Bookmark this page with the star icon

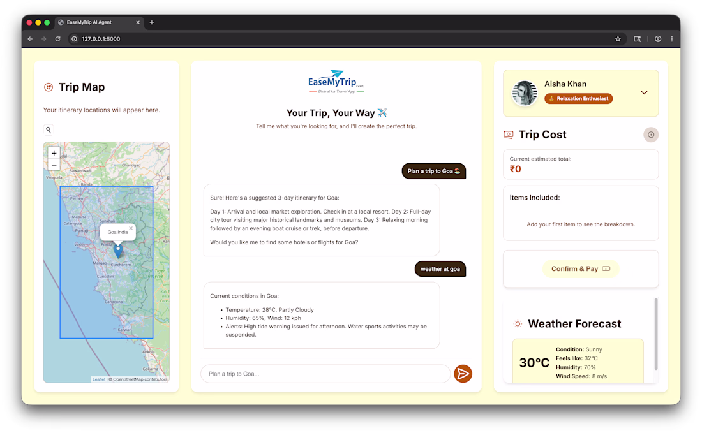pos(618,39)
